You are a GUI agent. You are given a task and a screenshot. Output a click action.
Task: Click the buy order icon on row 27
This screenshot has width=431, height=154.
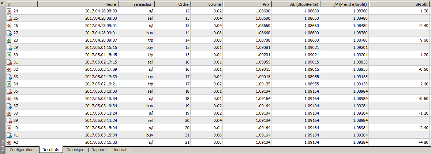(x=9, y=33)
